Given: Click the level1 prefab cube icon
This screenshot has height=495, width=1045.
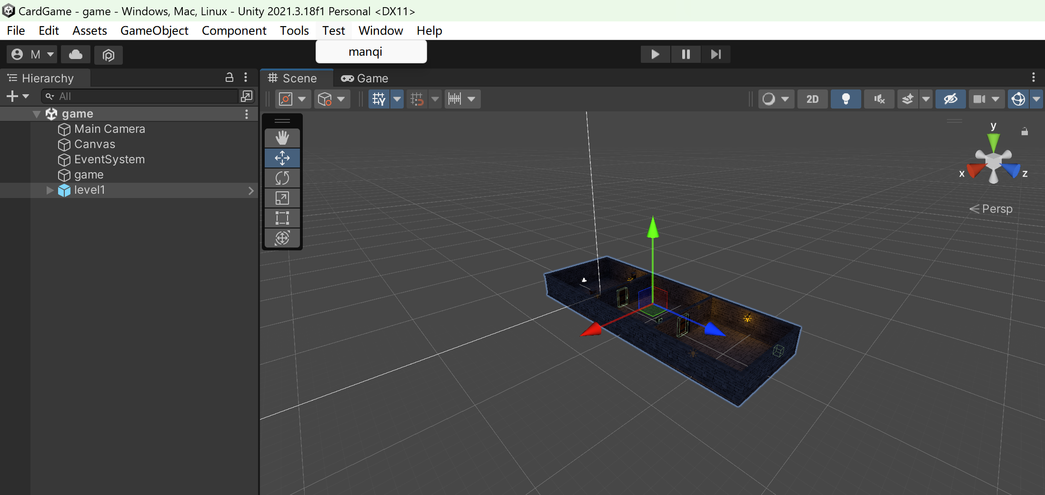Looking at the screenshot, I should (64, 190).
